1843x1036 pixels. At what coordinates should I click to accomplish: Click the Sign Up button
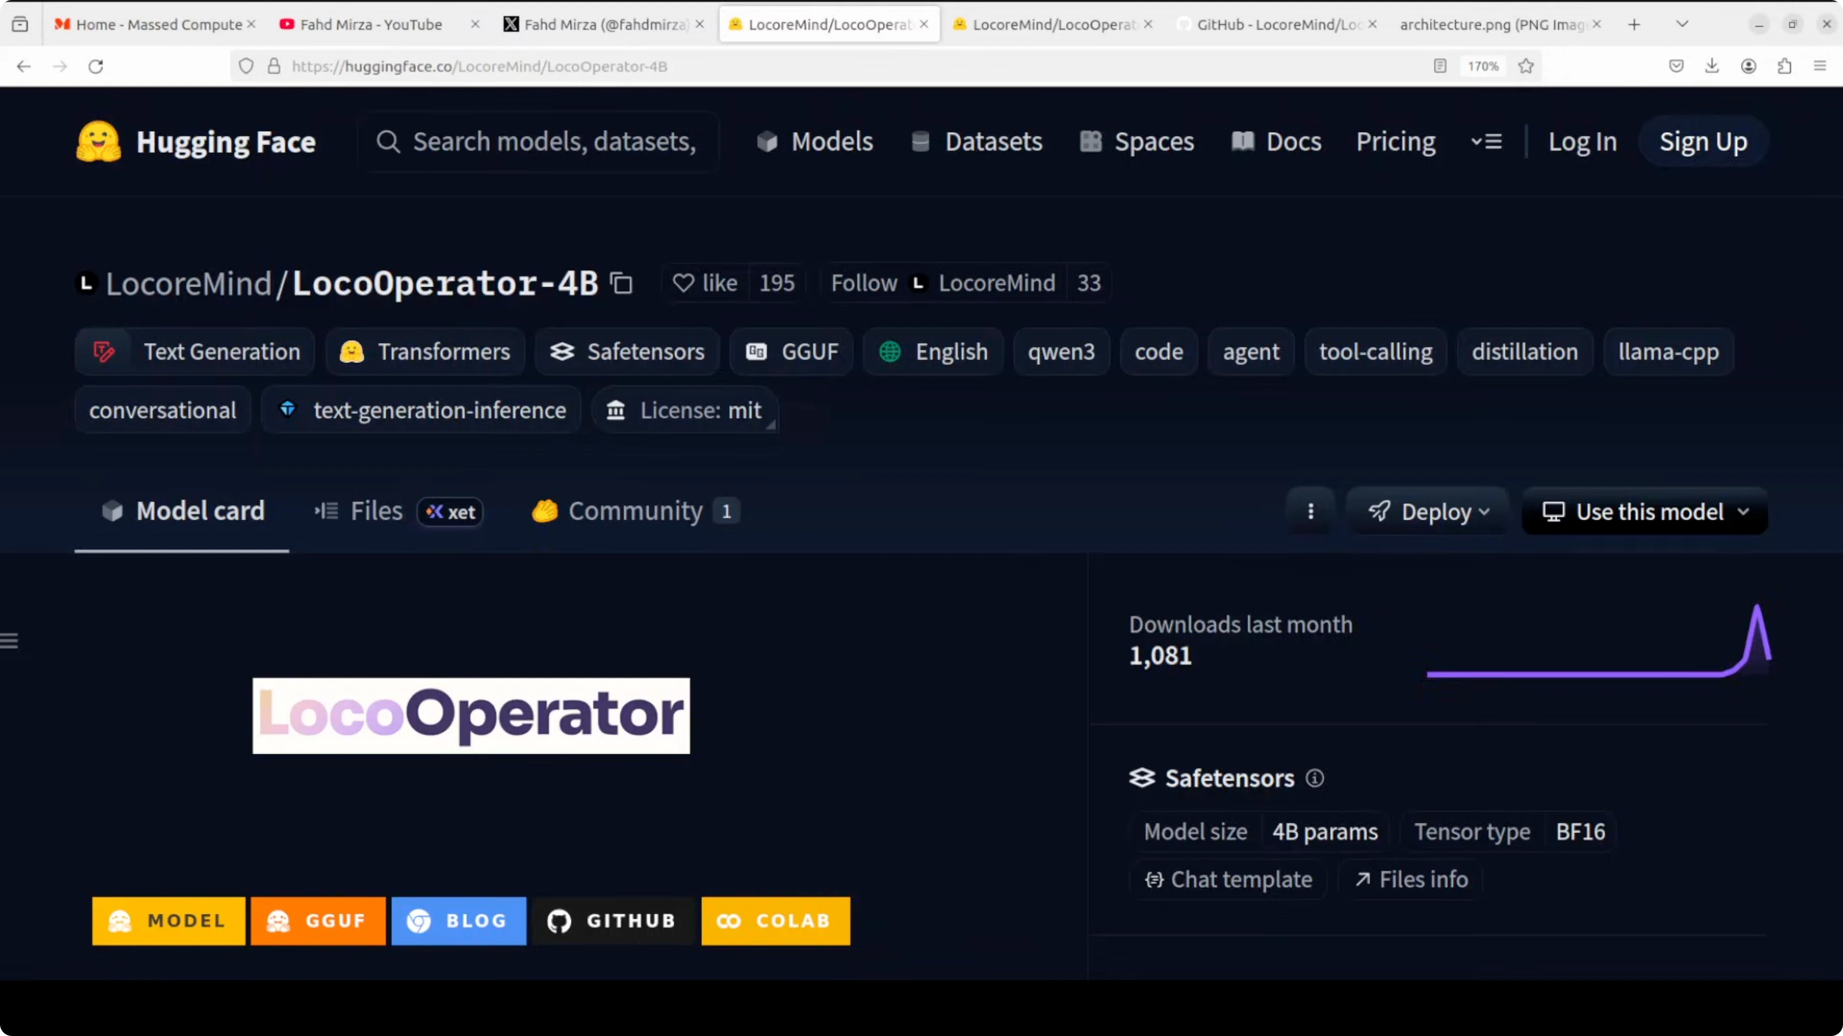1703,142
